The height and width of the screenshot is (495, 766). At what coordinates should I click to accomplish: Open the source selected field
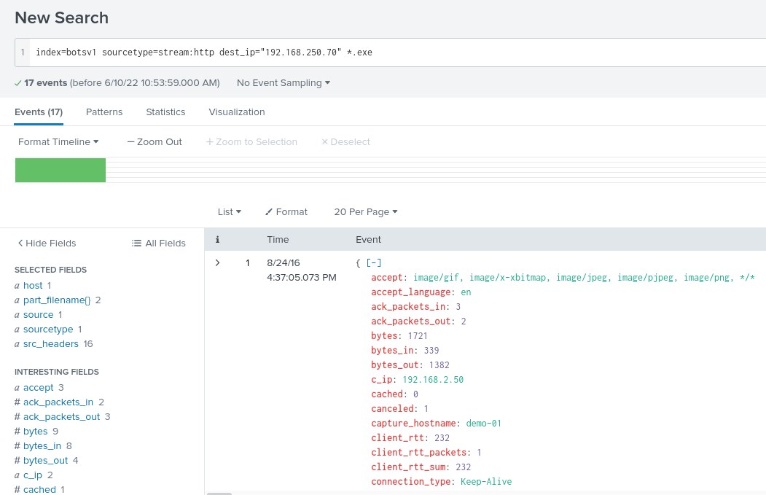[x=38, y=315]
